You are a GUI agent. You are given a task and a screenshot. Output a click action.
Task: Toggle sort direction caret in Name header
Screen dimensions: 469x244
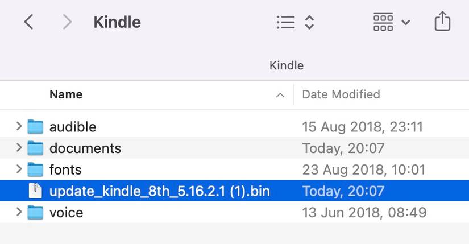[x=280, y=95]
